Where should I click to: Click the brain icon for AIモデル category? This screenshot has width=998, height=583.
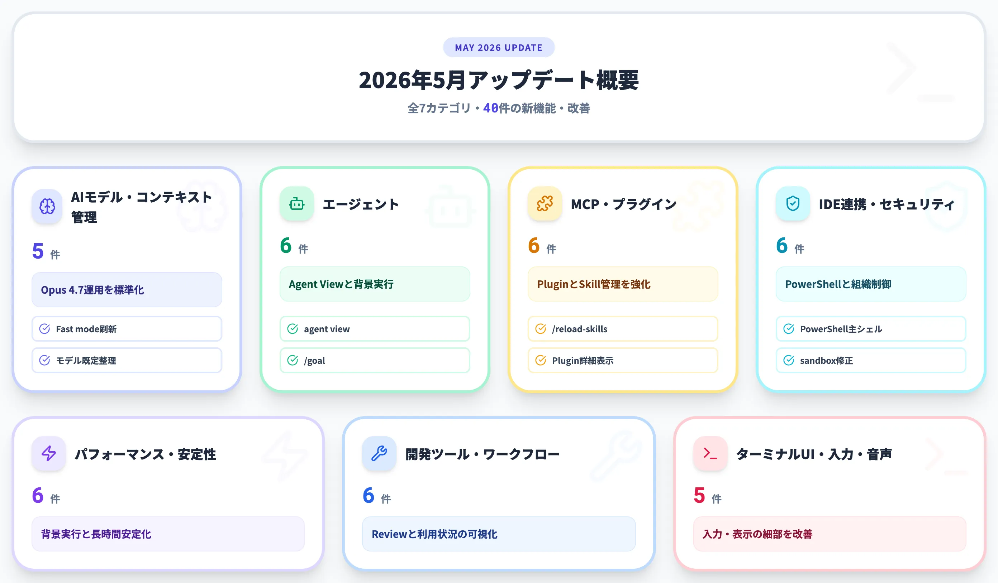pos(47,207)
